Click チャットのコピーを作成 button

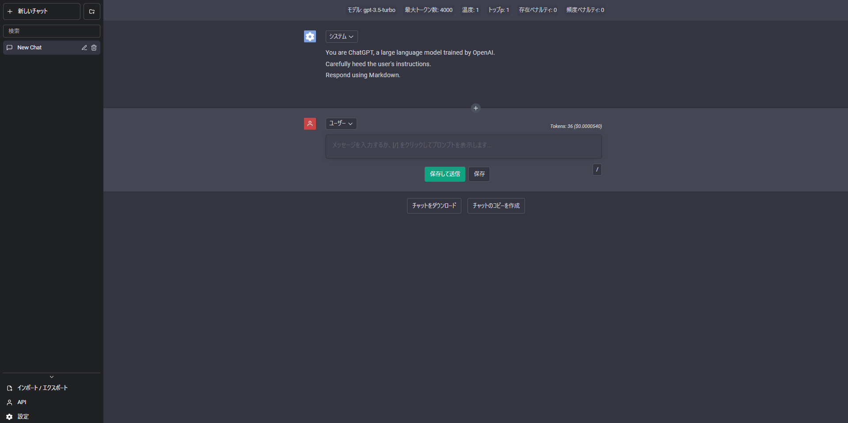click(496, 206)
